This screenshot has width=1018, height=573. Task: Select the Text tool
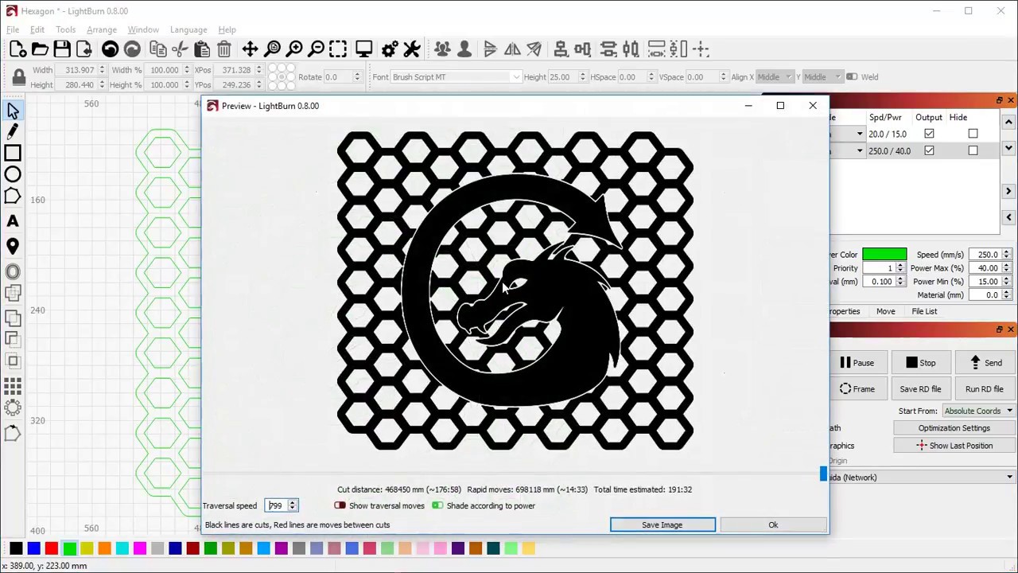13,221
